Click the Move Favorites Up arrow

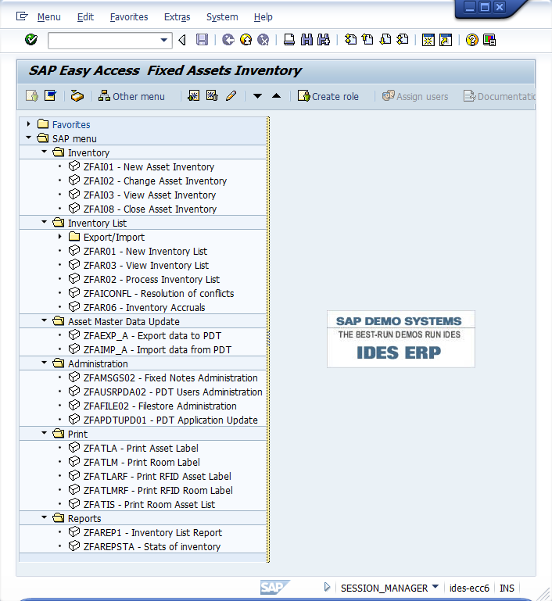coord(276,96)
